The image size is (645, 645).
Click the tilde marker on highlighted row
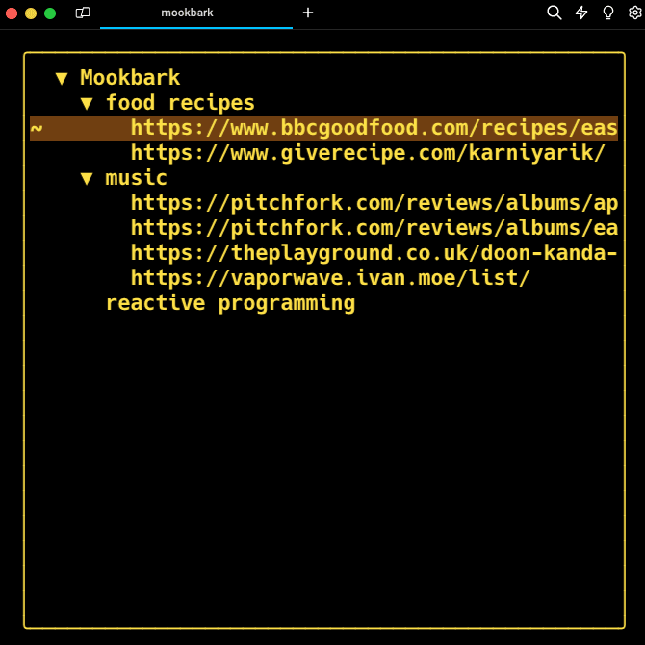click(37, 128)
